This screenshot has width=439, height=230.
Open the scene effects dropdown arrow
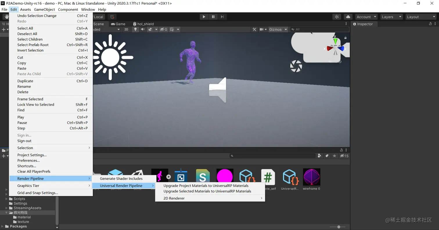click(x=156, y=29)
